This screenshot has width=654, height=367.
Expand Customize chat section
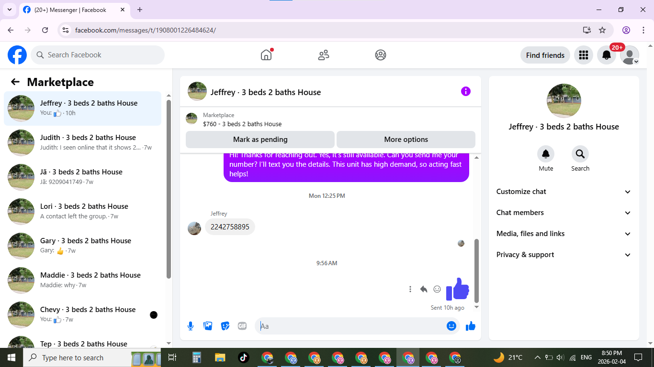point(564,192)
